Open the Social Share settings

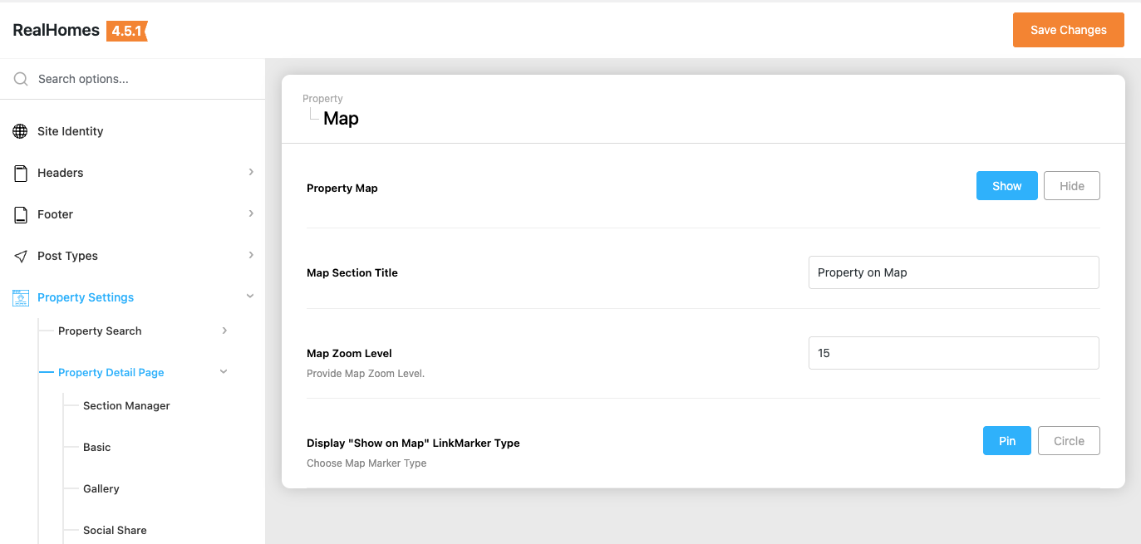[115, 530]
